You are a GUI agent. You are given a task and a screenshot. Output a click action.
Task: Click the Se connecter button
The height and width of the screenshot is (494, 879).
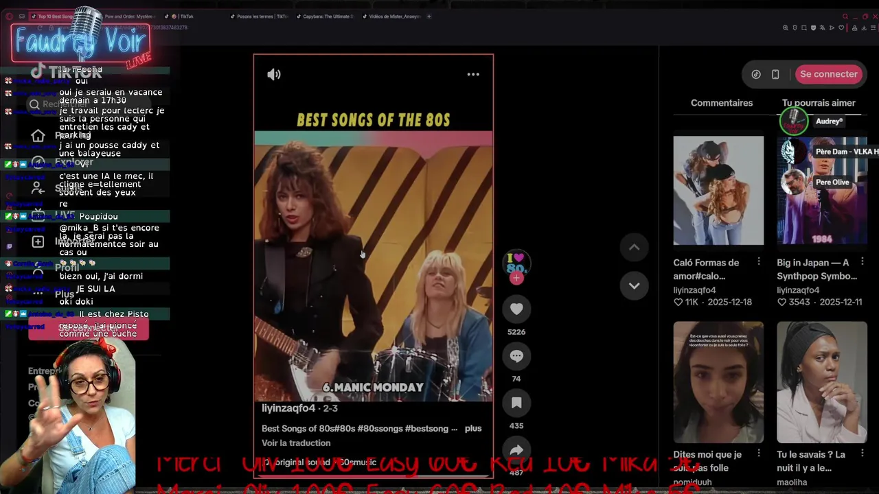coord(829,74)
